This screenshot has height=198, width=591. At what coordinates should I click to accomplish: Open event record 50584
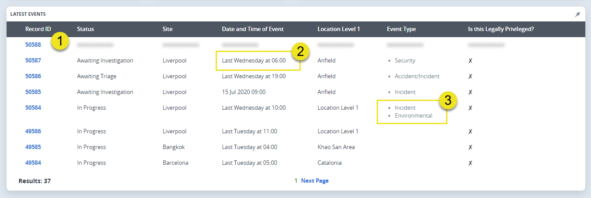coord(33,108)
